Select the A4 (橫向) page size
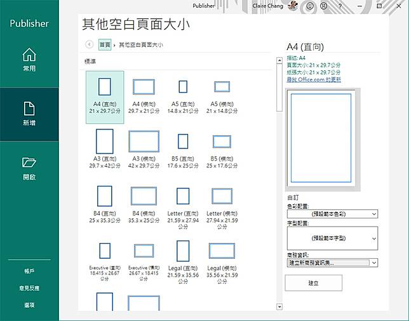This screenshot has width=409, height=321. (x=144, y=96)
